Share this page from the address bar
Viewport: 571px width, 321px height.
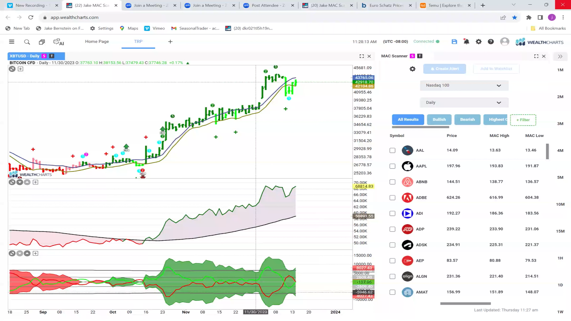pos(503,18)
